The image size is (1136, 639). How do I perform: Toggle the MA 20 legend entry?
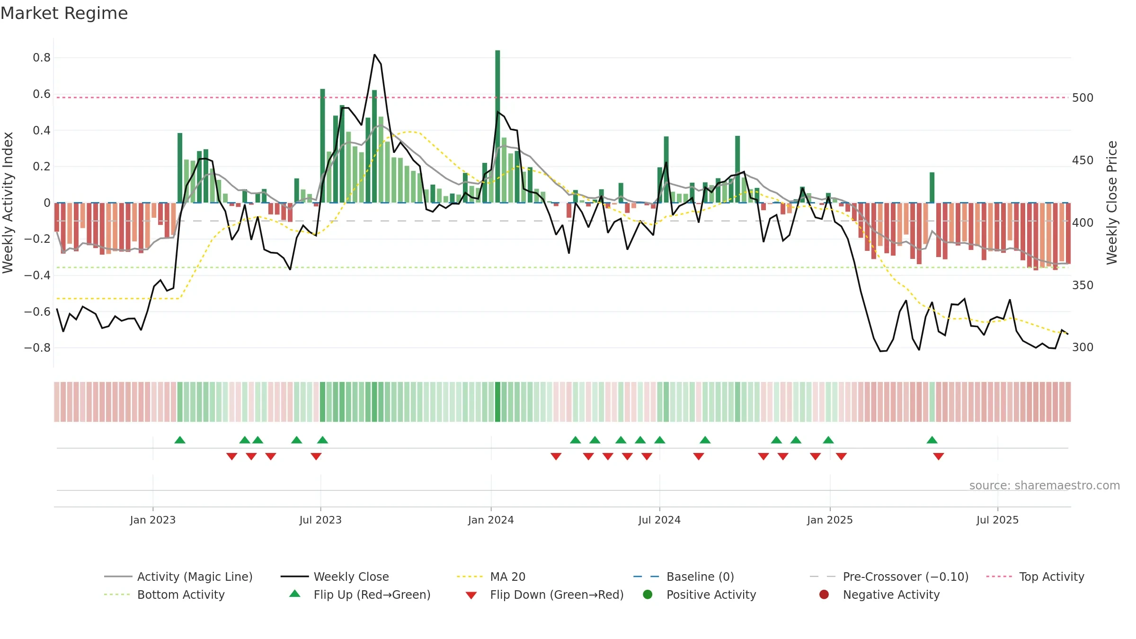click(x=491, y=577)
